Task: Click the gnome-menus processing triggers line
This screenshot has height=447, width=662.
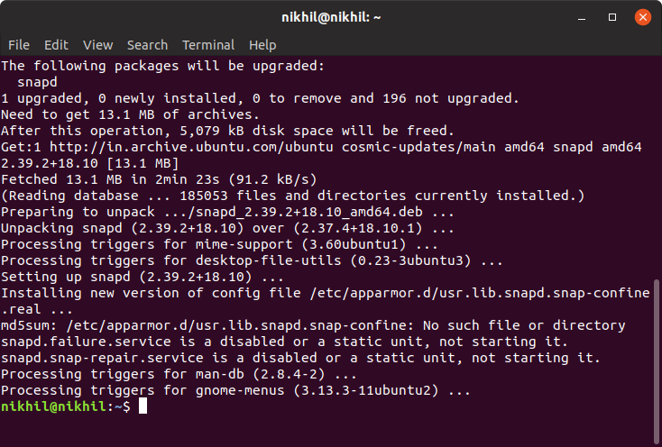Action: pos(234,391)
